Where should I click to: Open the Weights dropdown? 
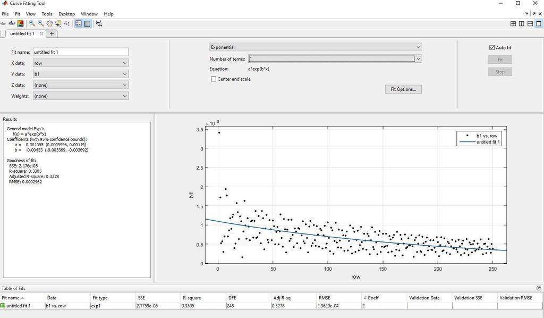coord(81,96)
